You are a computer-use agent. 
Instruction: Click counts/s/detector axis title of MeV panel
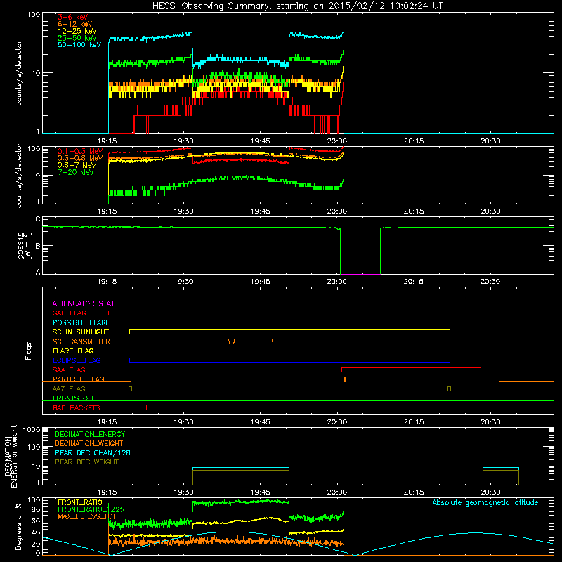pyautogui.click(x=19, y=175)
